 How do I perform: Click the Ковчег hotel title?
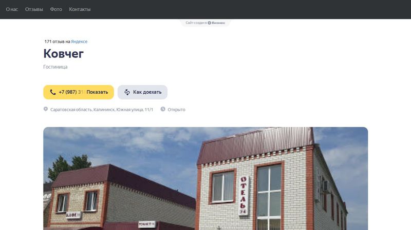coord(63,54)
